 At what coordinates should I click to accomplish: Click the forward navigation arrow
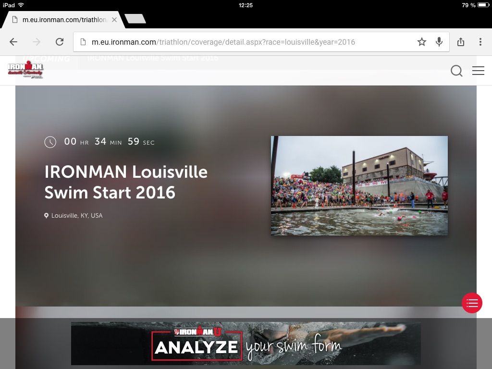[37, 42]
